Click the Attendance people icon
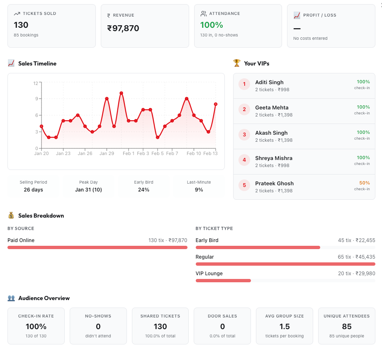The image size is (382, 349). click(x=203, y=14)
